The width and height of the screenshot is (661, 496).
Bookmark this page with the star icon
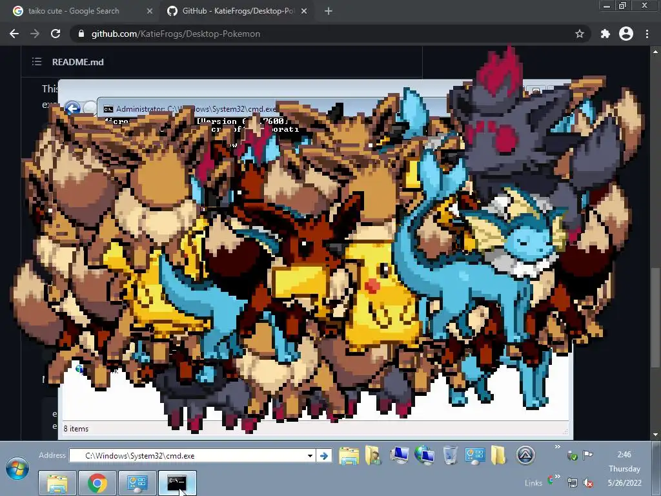580,34
